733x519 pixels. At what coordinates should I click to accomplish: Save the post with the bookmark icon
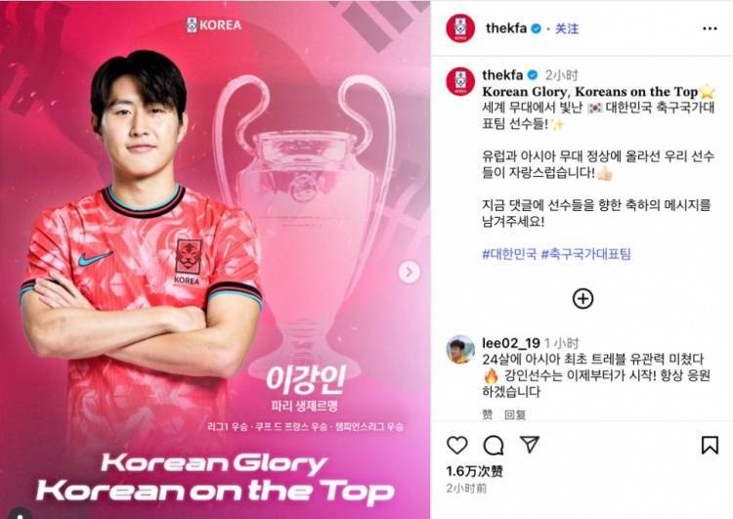[x=710, y=445]
